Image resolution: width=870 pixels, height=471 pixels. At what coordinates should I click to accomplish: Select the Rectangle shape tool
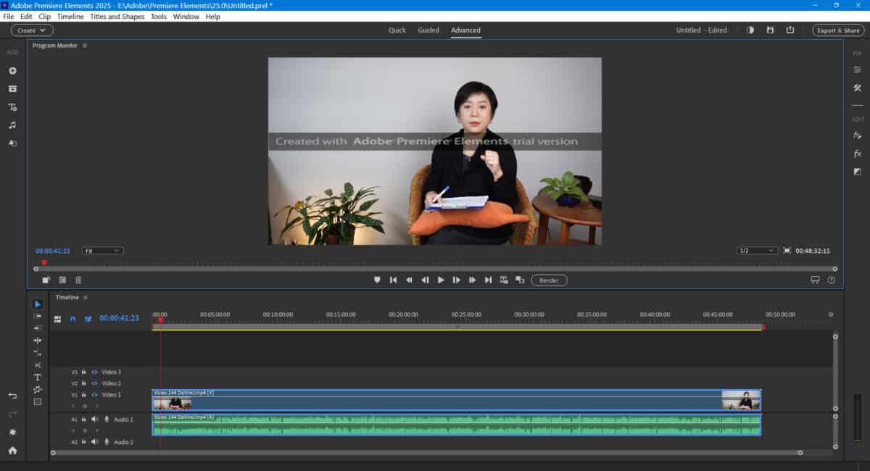tap(38, 402)
